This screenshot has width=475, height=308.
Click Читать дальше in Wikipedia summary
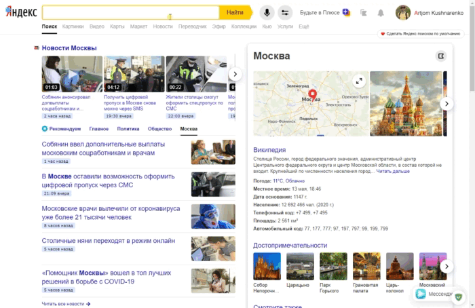393,172
